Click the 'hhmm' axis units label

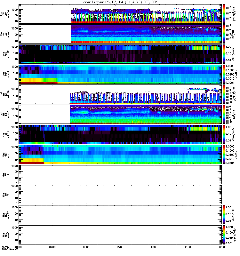point(5,247)
